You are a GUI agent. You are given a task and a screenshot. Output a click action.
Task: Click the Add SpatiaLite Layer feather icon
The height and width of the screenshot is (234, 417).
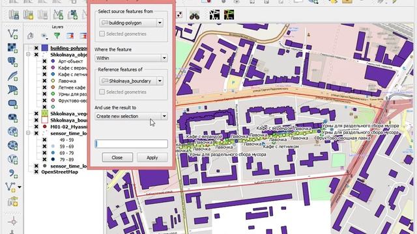pyautogui.click(x=12, y=76)
